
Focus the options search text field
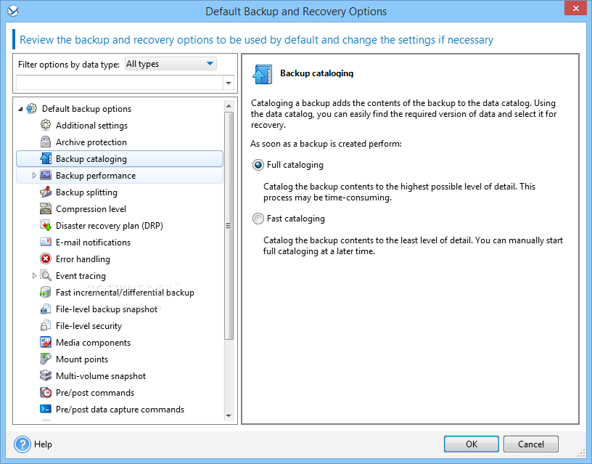pyautogui.click(x=120, y=83)
